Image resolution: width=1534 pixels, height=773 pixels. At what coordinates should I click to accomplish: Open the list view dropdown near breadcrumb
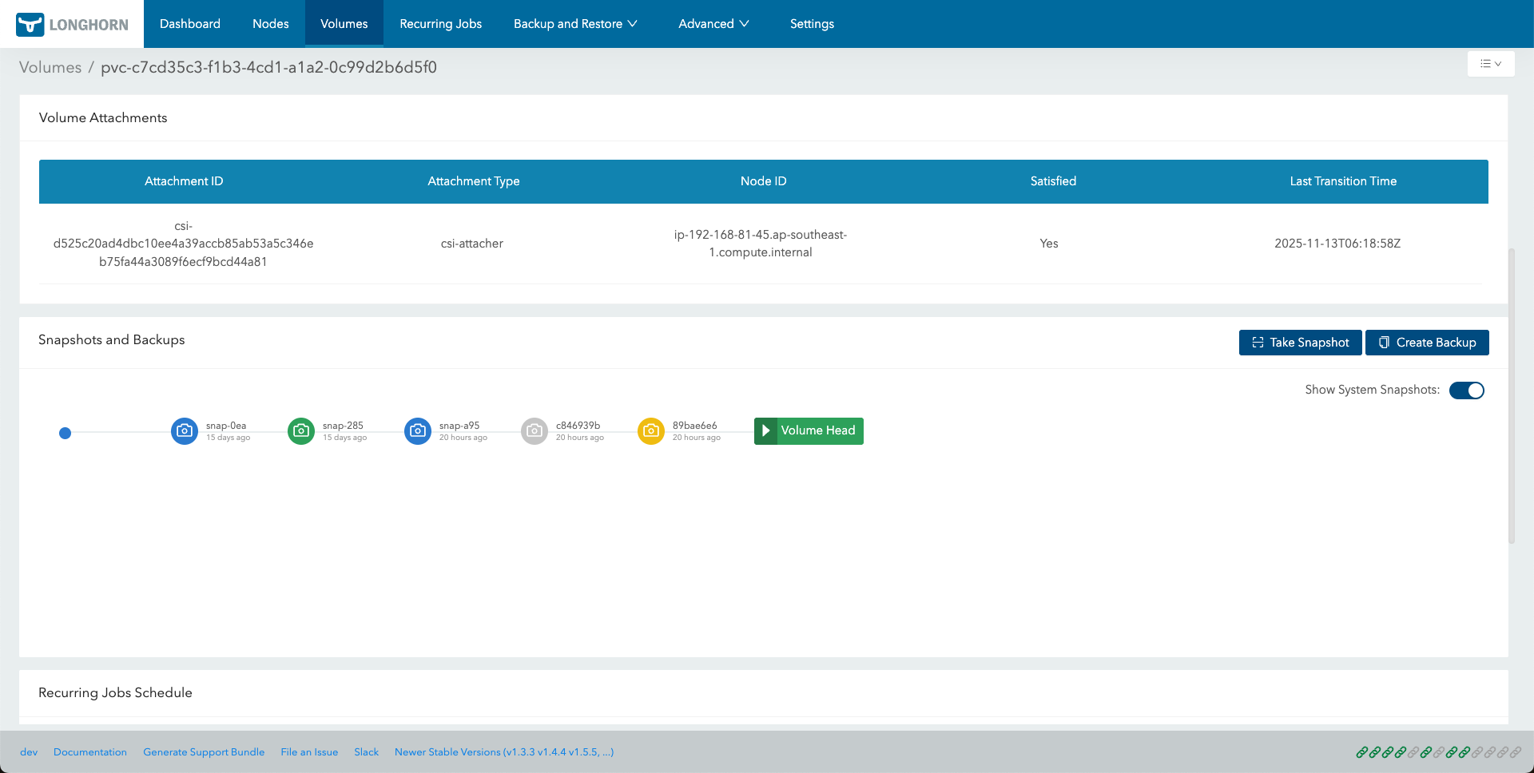point(1491,64)
